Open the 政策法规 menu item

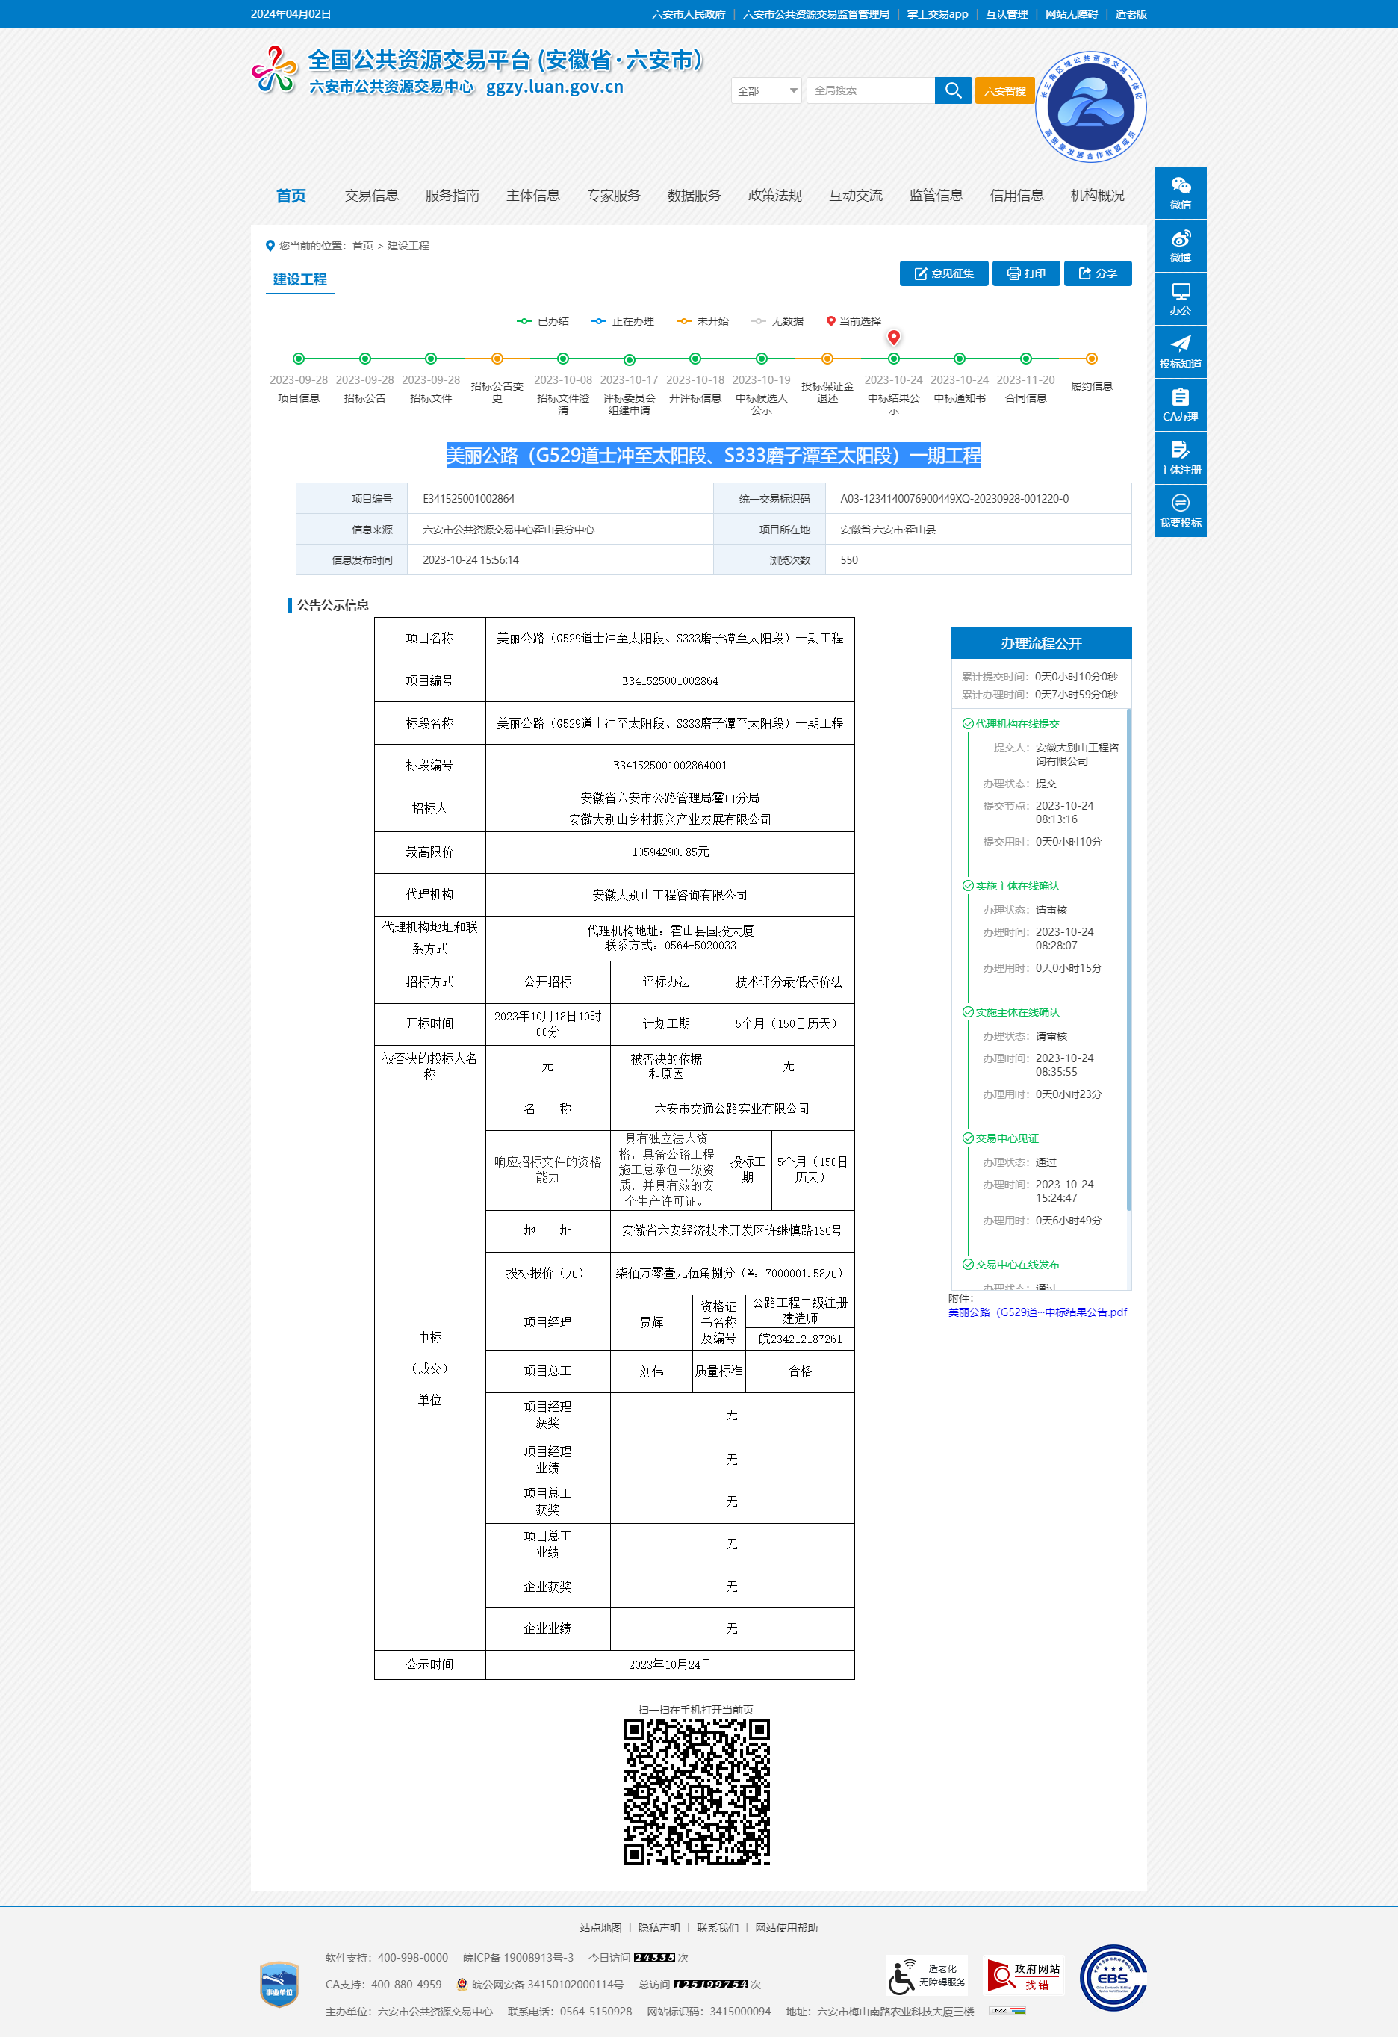point(775,196)
